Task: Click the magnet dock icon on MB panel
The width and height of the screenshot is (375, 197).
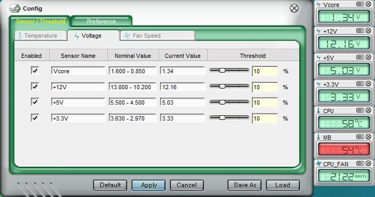Action: 360,137
